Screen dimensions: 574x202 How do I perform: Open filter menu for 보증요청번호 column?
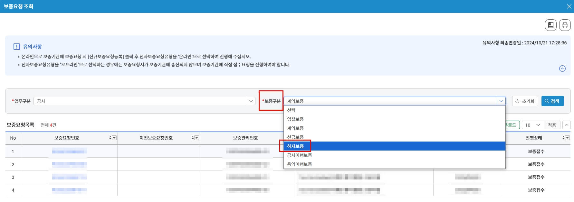click(x=114, y=138)
